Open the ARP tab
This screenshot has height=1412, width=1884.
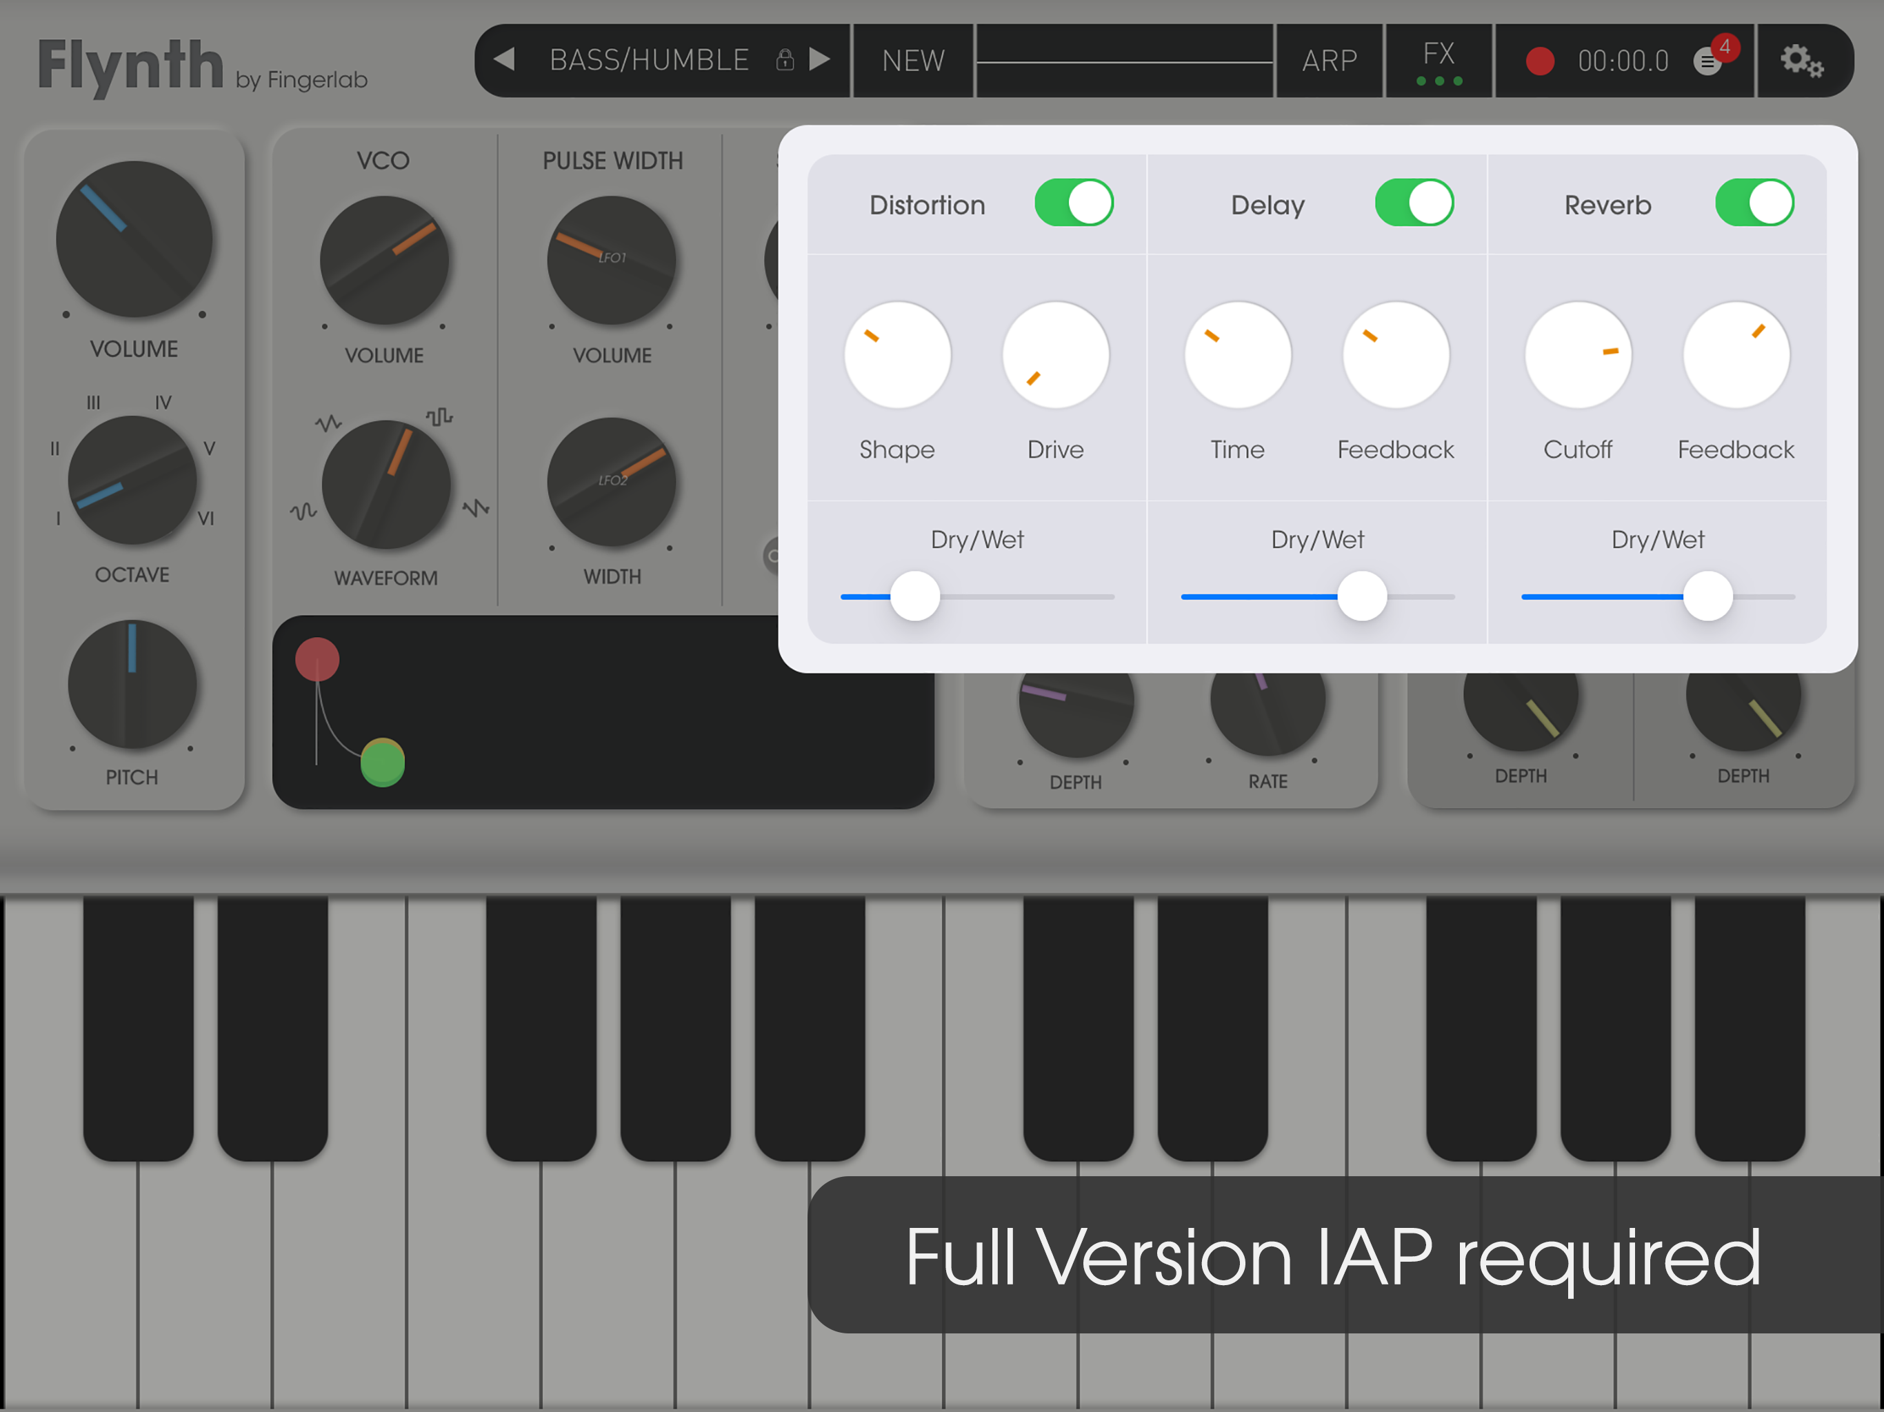(1329, 61)
